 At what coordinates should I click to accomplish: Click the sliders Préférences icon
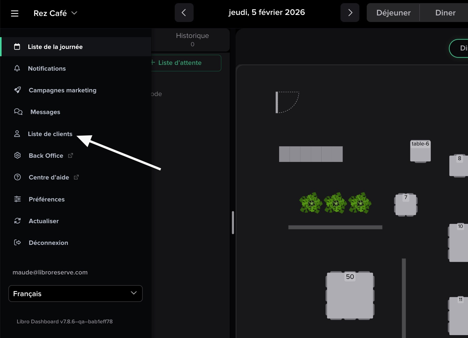pos(17,199)
